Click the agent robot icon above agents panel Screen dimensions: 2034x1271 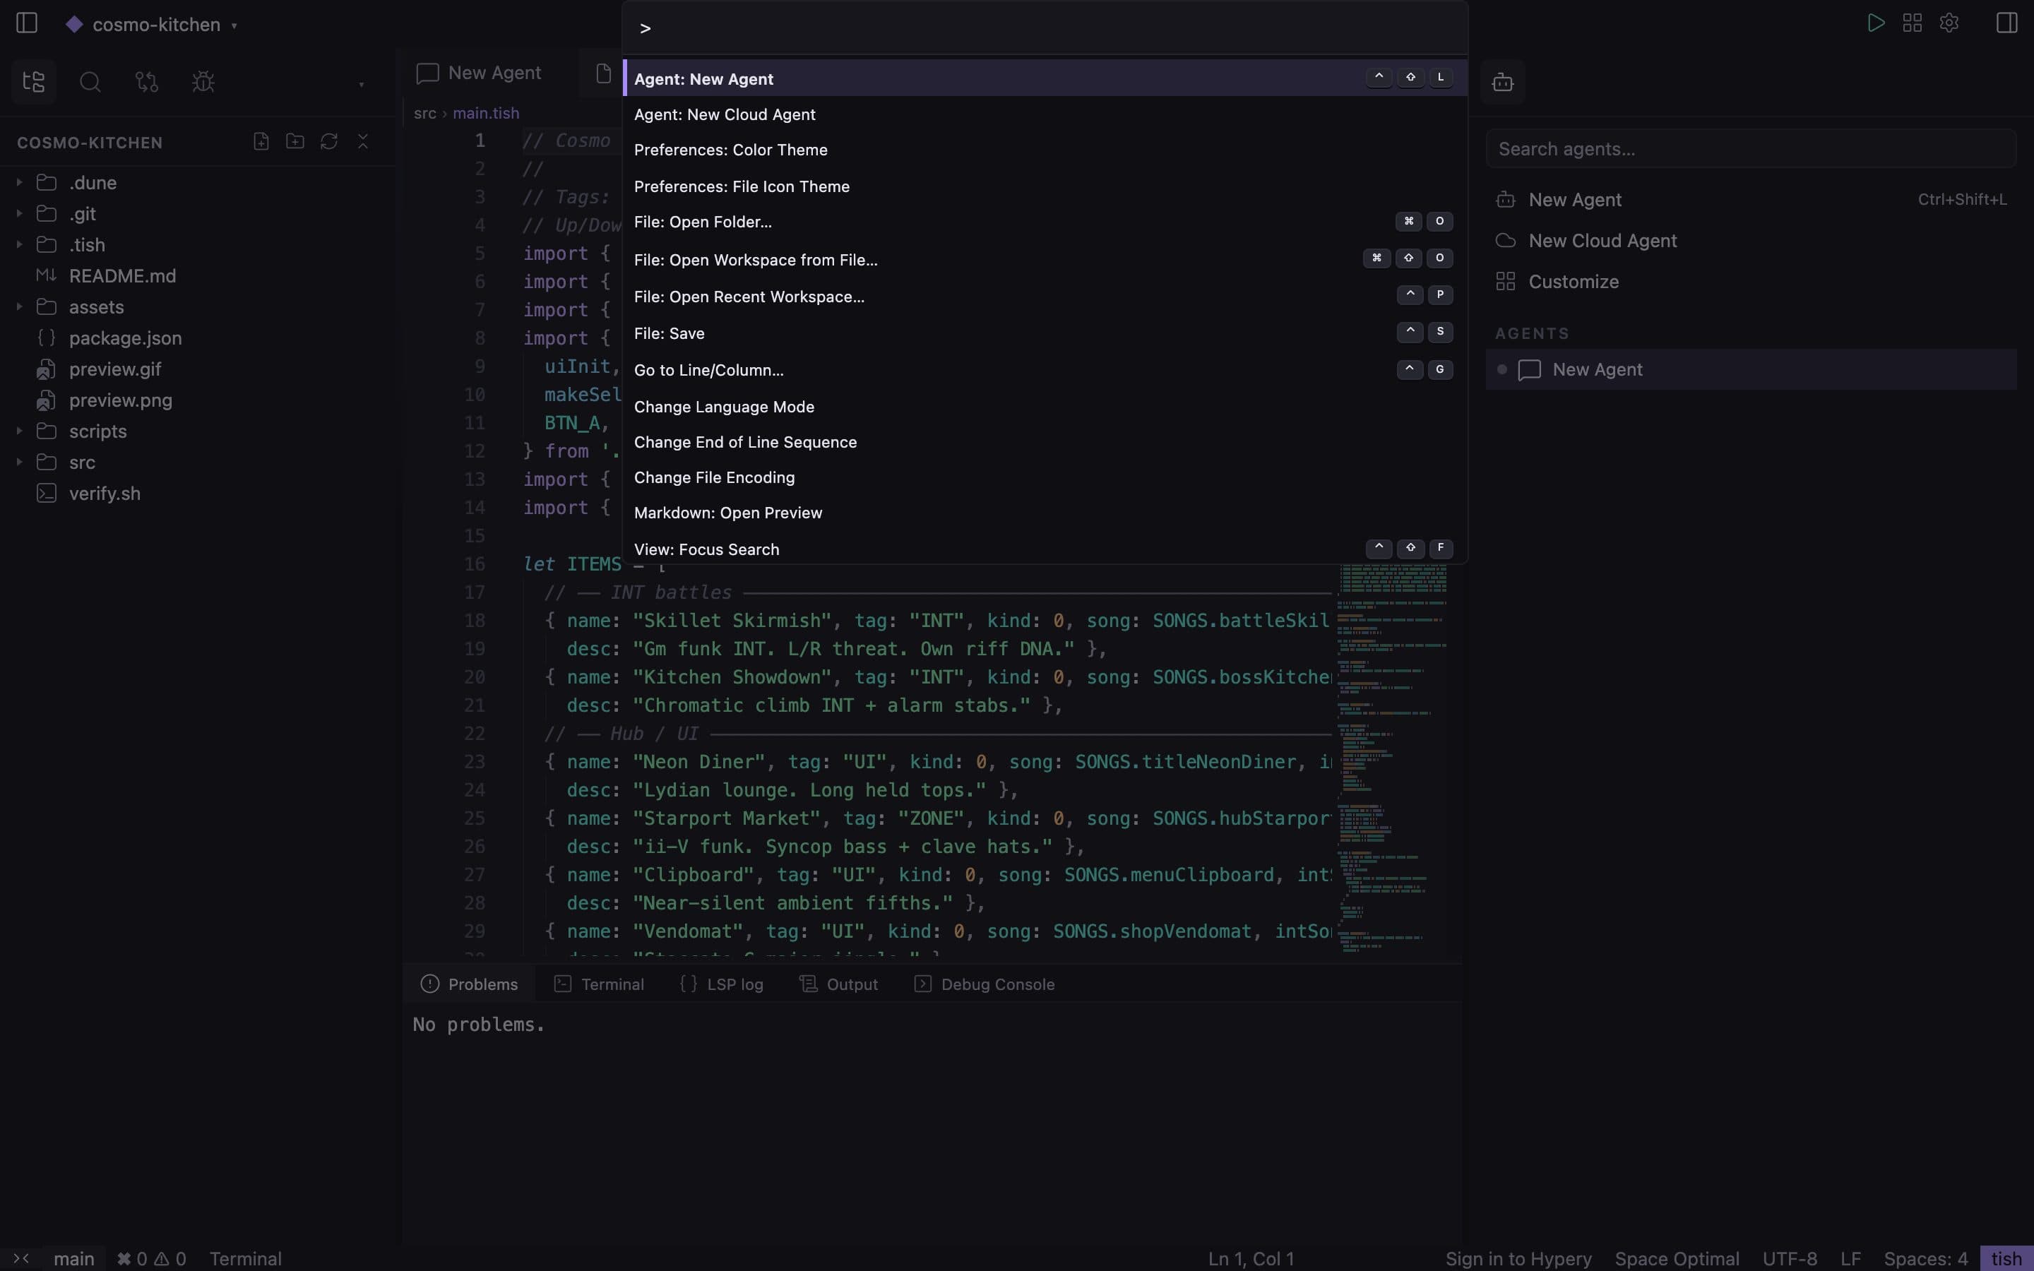[1502, 81]
